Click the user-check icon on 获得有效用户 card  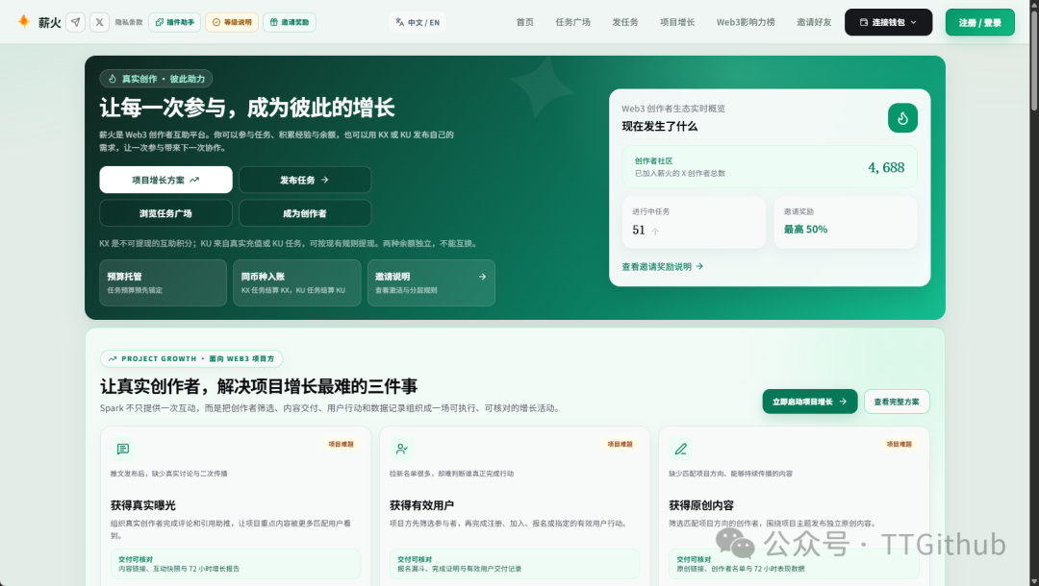tap(401, 449)
